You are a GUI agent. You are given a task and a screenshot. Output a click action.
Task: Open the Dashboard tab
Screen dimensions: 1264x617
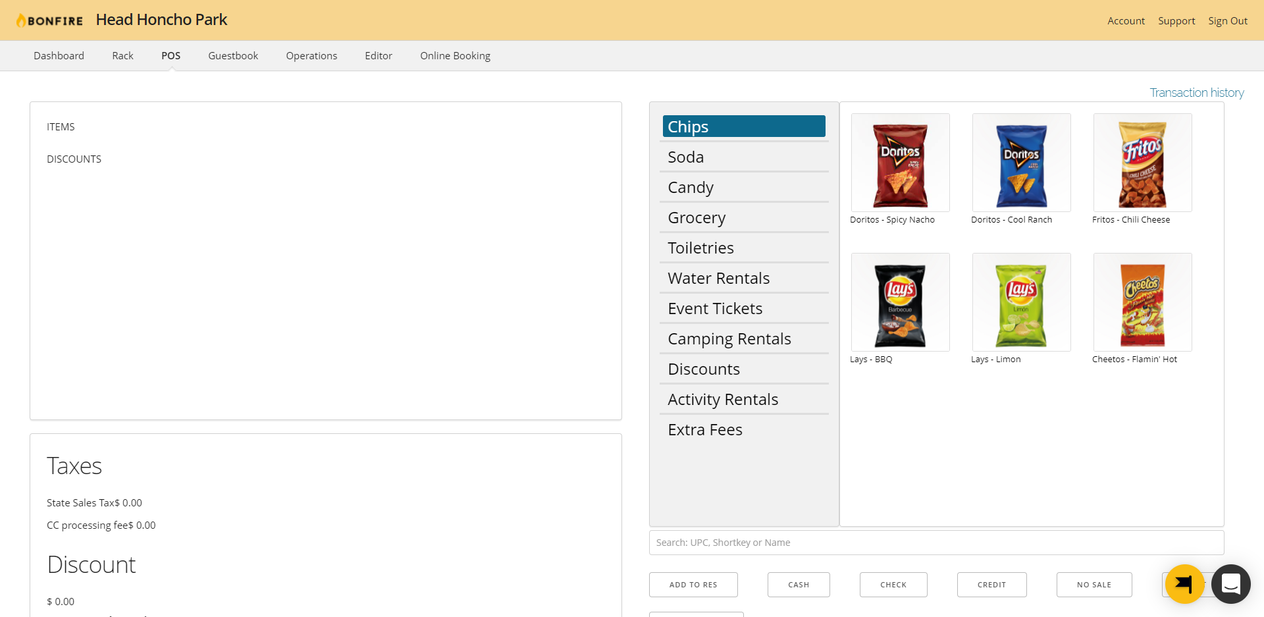point(59,55)
